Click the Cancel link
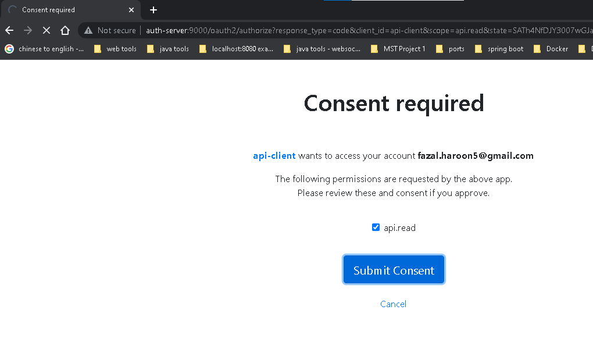 [394, 304]
